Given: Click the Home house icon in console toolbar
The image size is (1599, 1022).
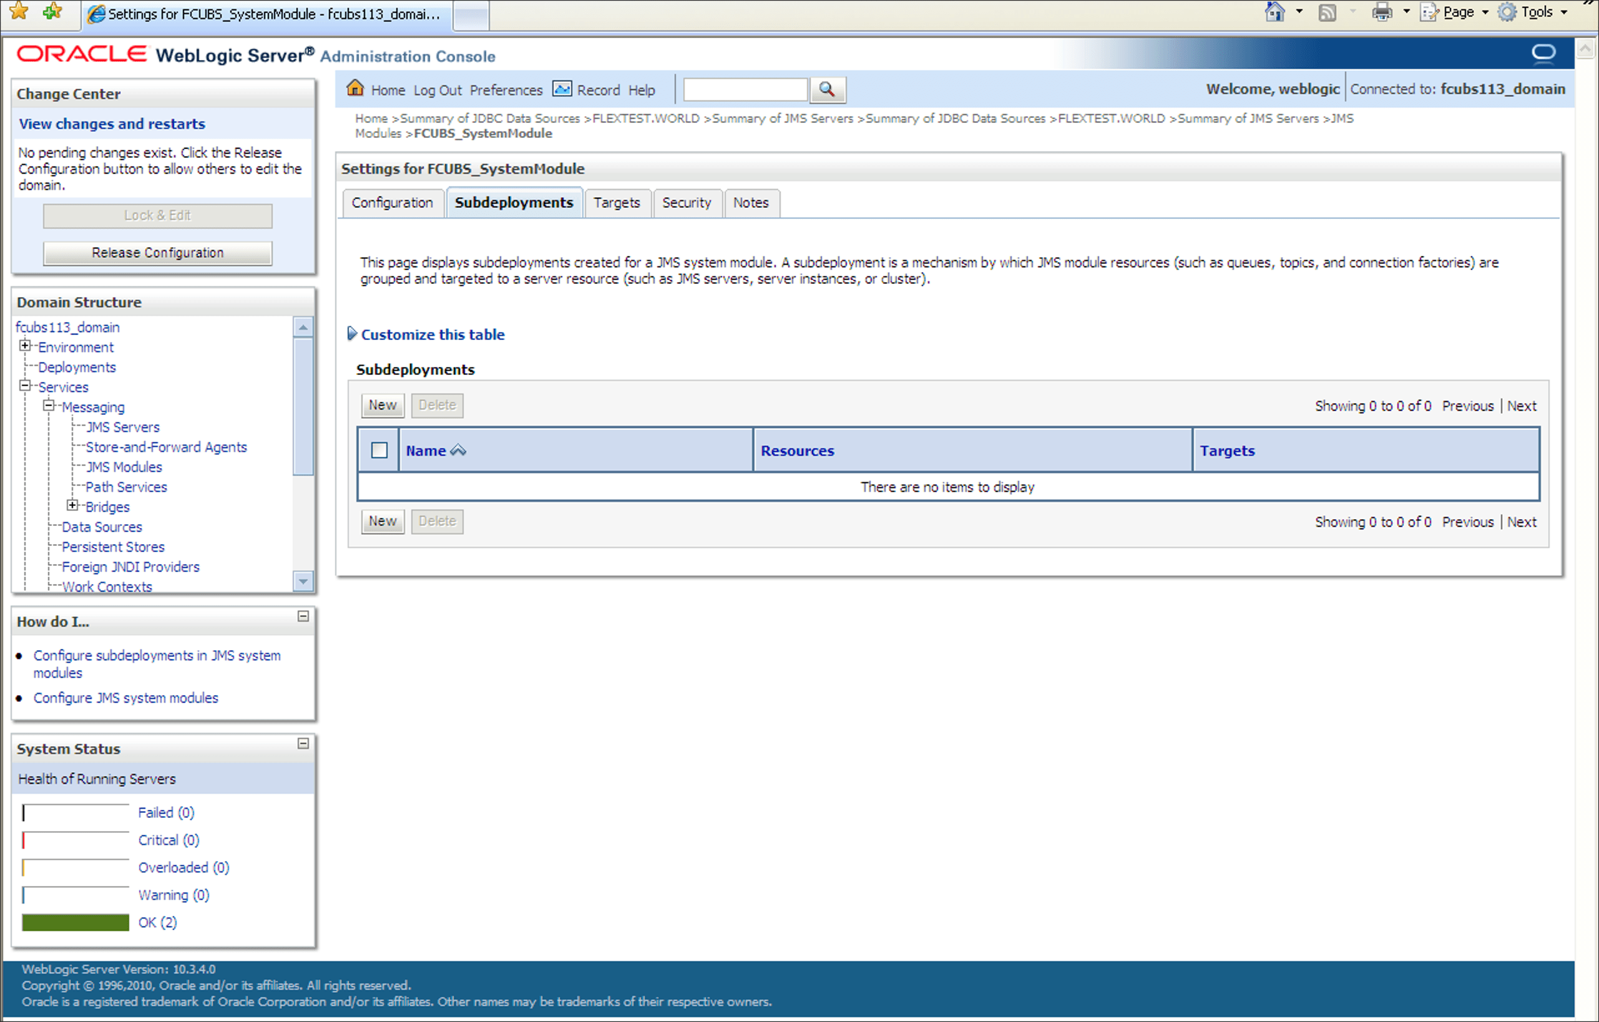Looking at the screenshot, I should (x=355, y=88).
